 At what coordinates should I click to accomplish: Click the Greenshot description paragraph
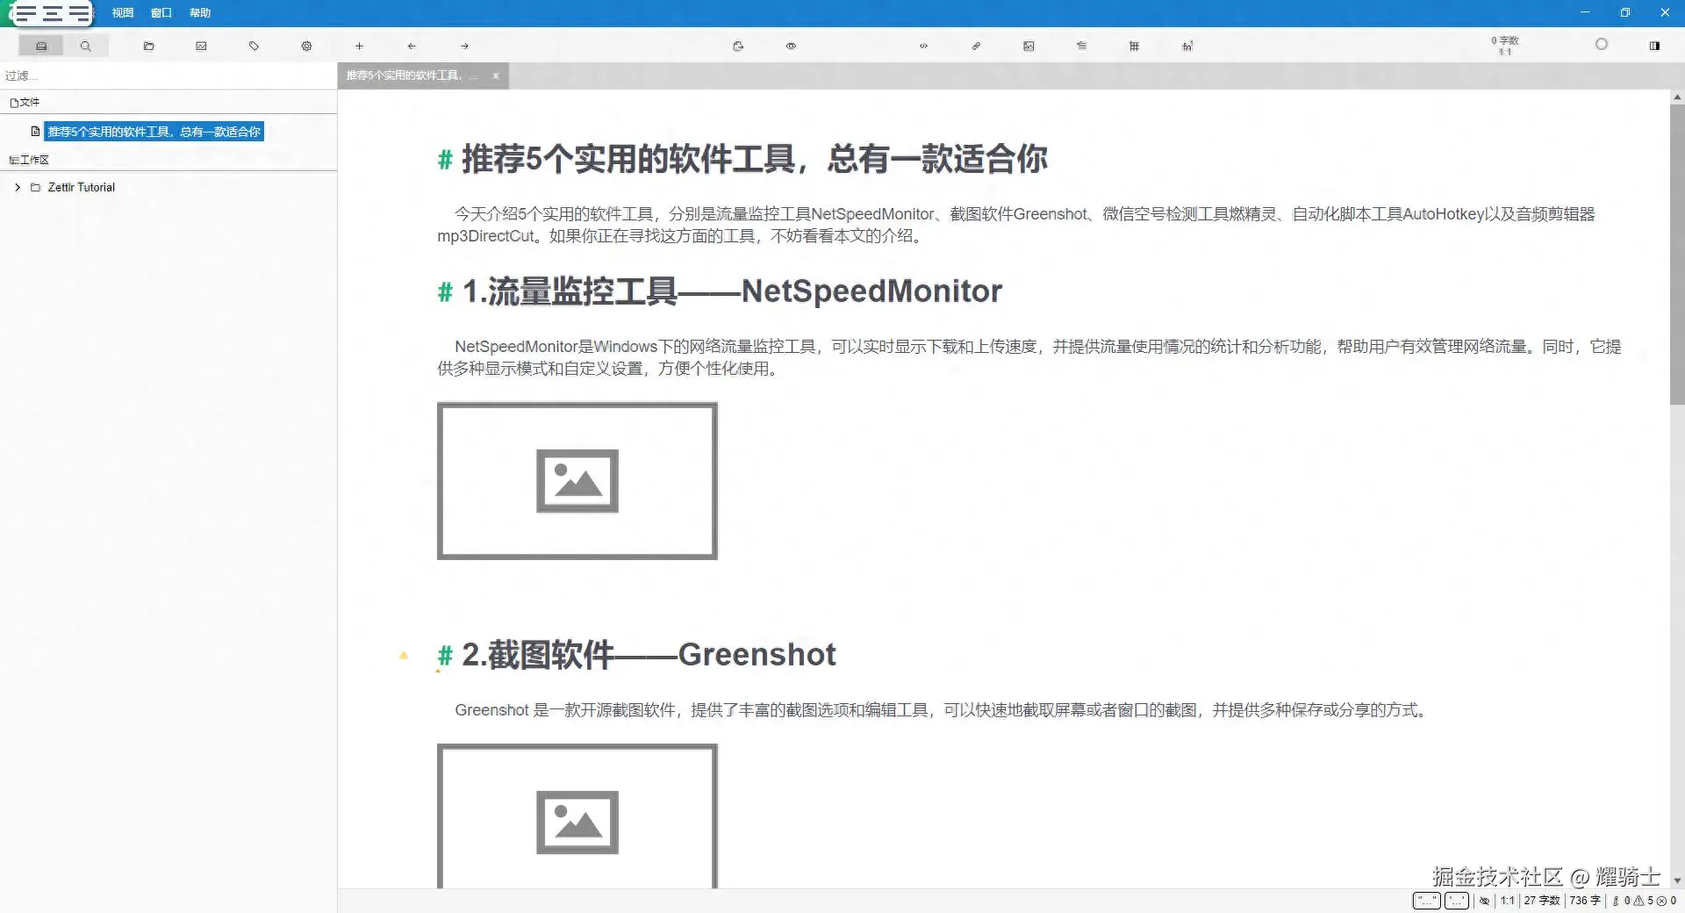(x=942, y=710)
